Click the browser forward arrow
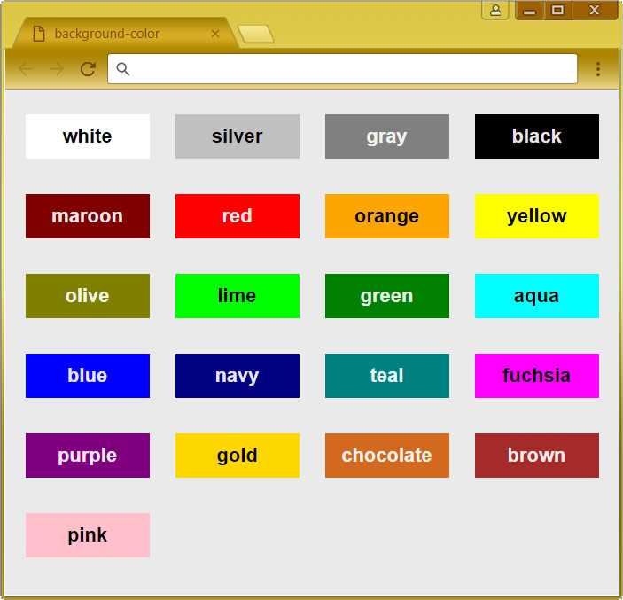 (57, 69)
